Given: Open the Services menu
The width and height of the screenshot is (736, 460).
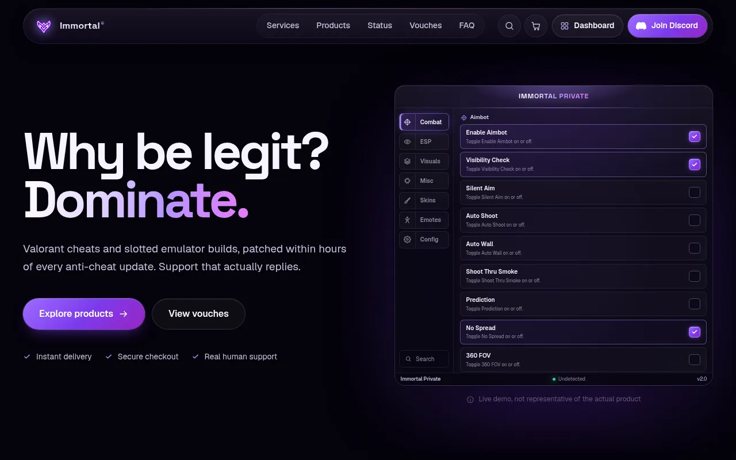Looking at the screenshot, I should tap(283, 26).
